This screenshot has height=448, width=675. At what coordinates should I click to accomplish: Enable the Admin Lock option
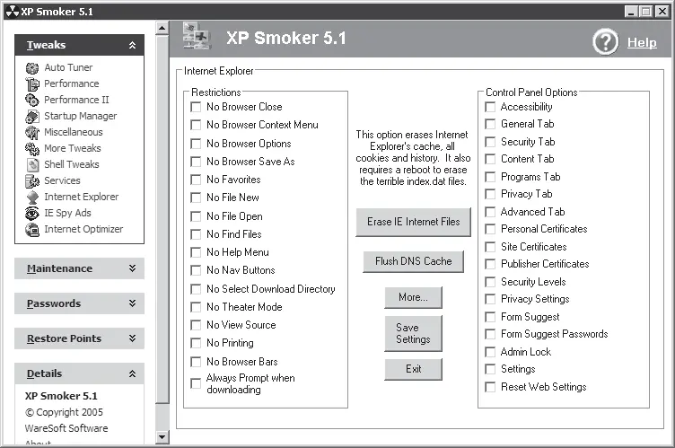(490, 352)
